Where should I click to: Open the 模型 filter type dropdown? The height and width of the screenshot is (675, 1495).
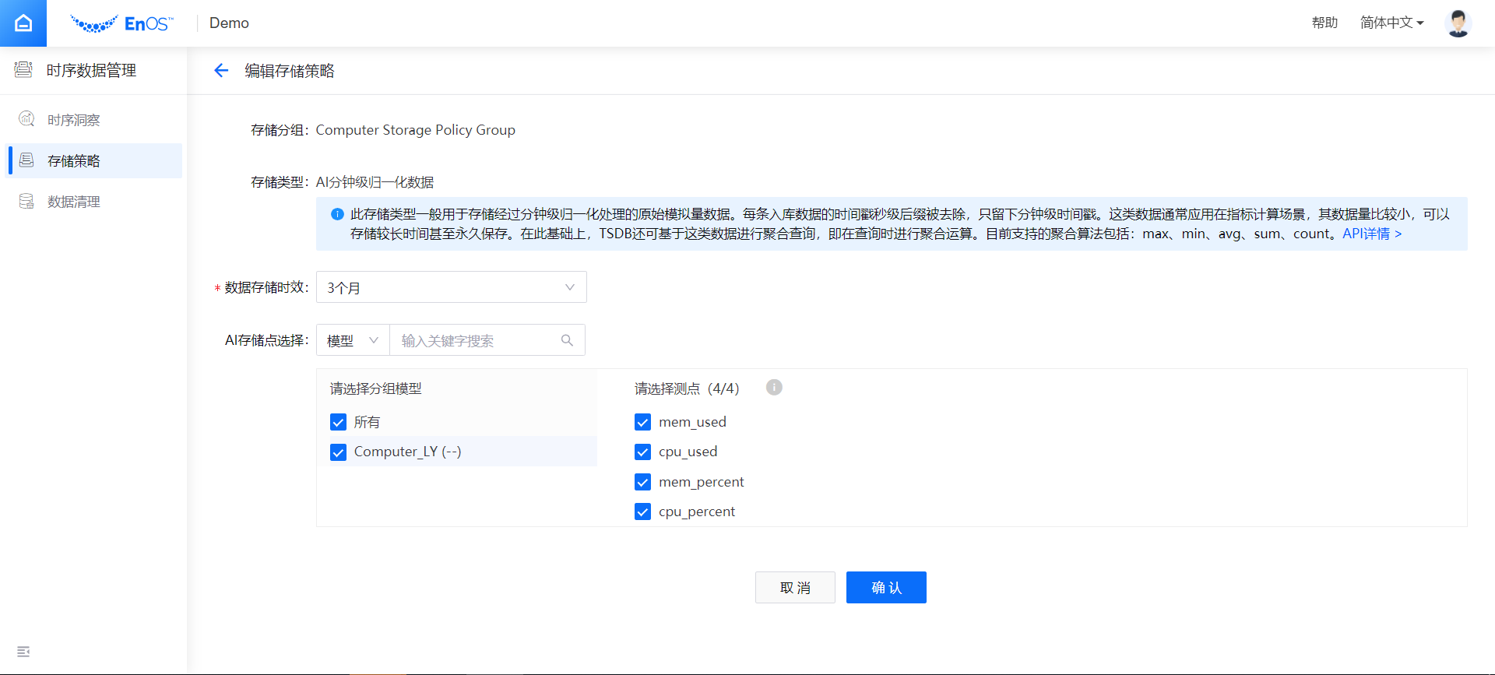pyautogui.click(x=353, y=340)
